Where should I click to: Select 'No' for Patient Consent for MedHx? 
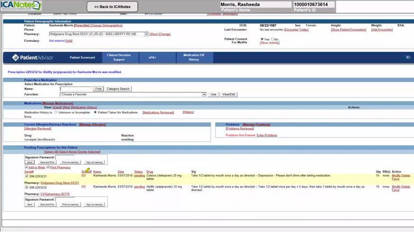pos(271,39)
